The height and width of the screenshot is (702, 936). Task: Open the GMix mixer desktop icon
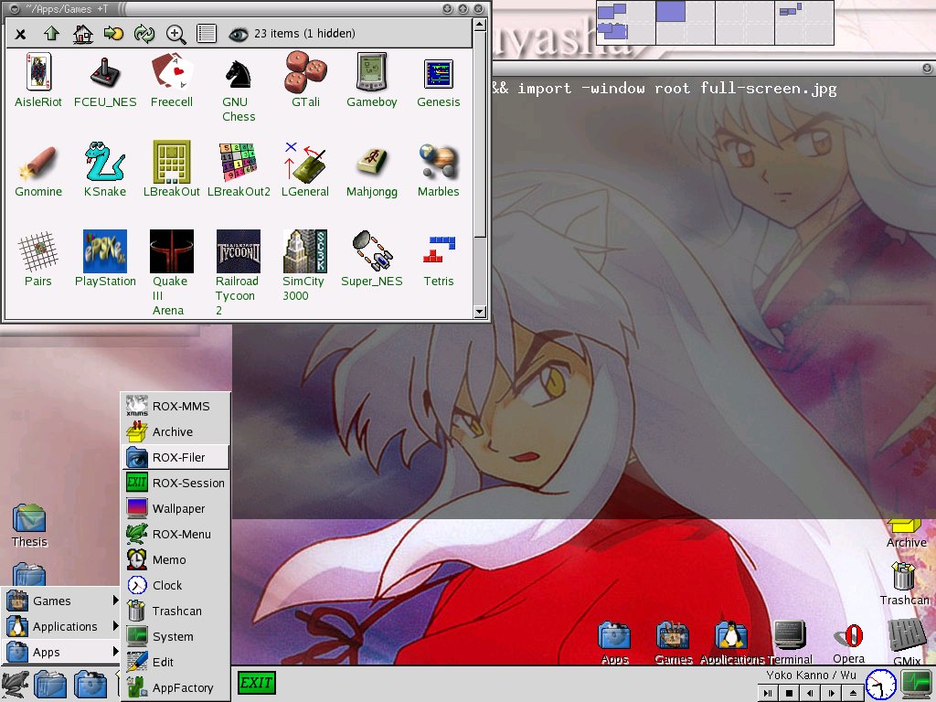coord(907,643)
